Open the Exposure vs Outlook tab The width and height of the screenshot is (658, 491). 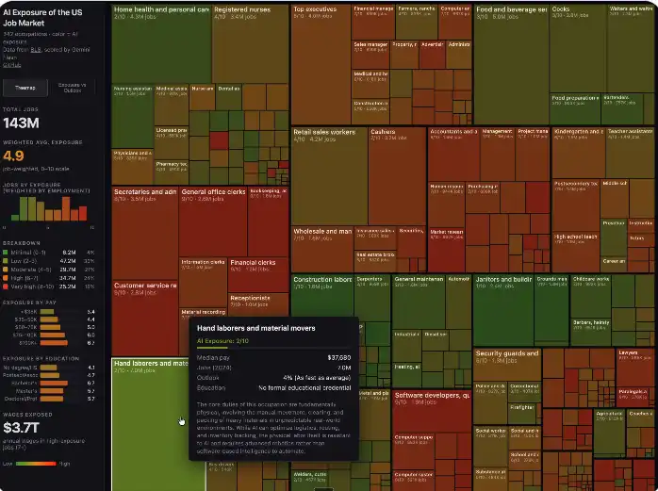coord(73,86)
